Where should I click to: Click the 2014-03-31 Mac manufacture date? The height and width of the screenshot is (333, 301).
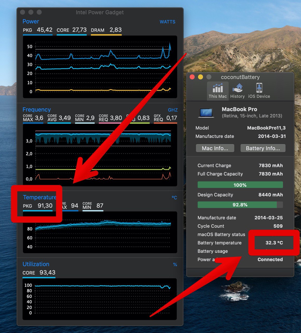click(x=272, y=136)
